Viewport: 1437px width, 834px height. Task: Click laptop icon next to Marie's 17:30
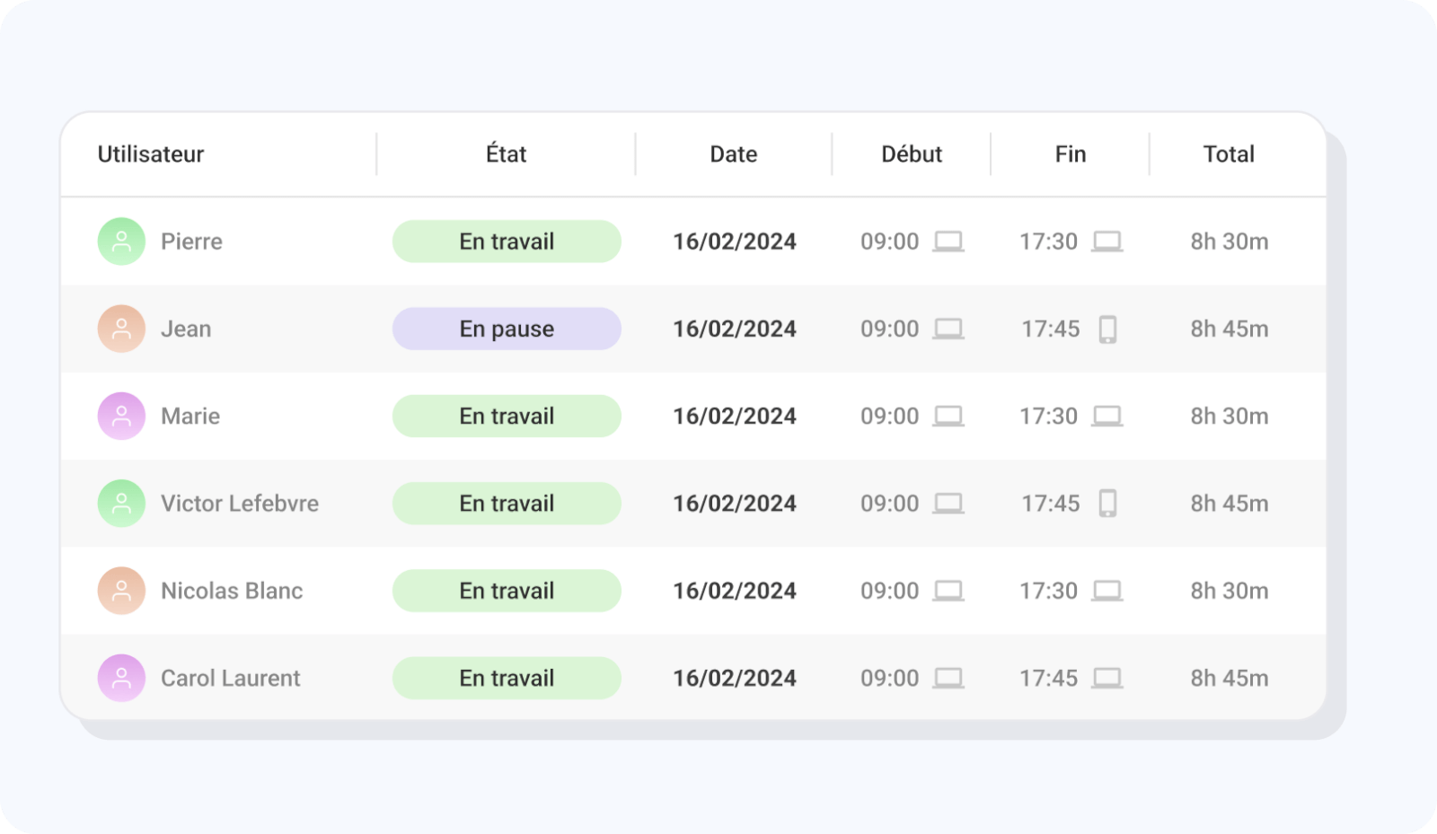click(x=1106, y=416)
